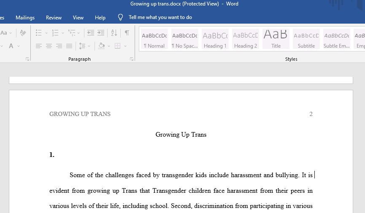Apply the No Spacing style
The height and width of the screenshot is (213, 365).
coord(185,39)
